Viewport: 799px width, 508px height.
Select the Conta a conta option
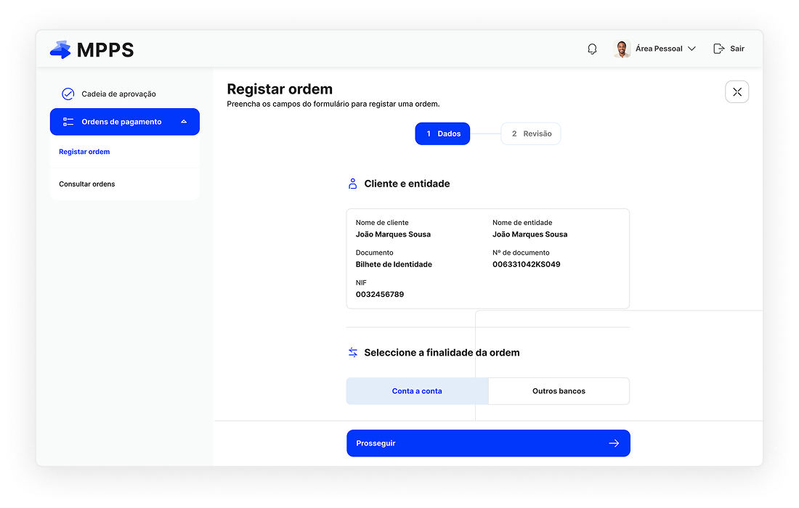tap(417, 391)
